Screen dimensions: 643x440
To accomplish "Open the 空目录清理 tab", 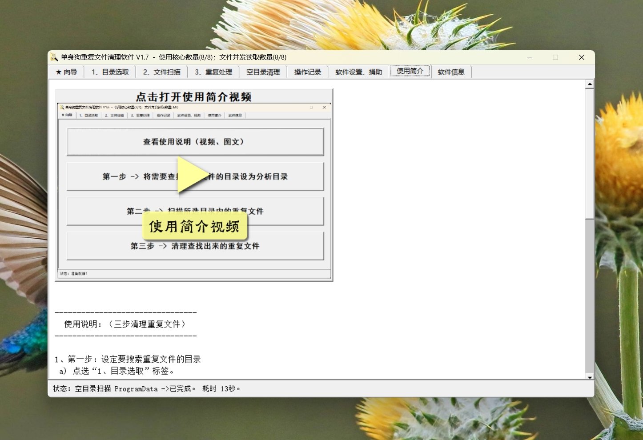I will (263, 72).
